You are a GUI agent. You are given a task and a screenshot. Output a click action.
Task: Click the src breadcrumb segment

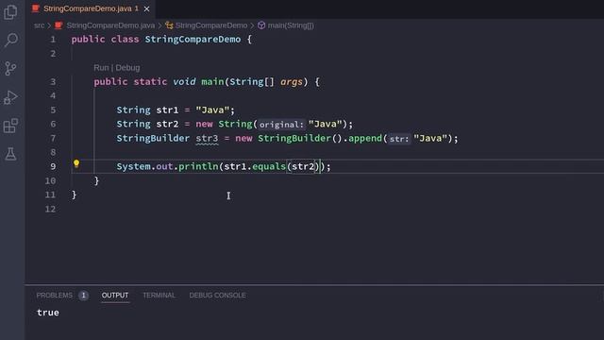tap(40, 25)
